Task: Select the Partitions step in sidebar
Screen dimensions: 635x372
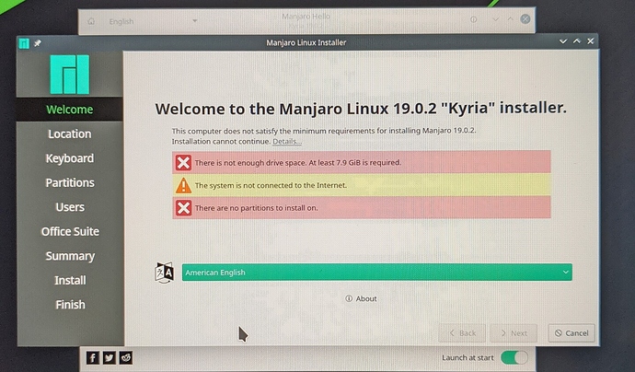Action: 70,182
